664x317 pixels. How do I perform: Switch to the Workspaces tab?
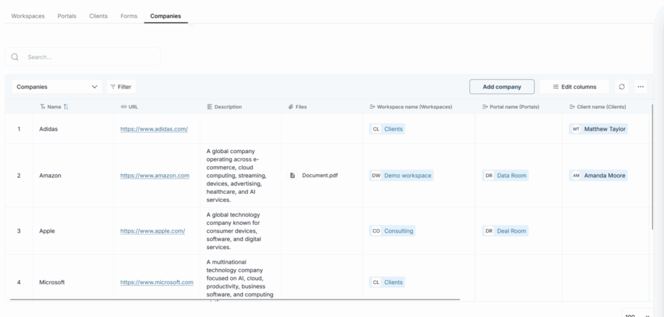pyautogui.click(x=28, y=16)
